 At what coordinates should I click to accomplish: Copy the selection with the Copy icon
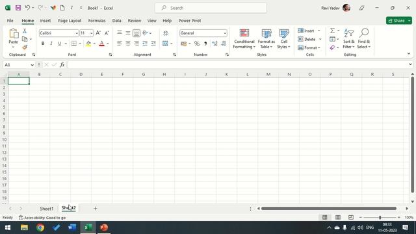coord(25,39)
